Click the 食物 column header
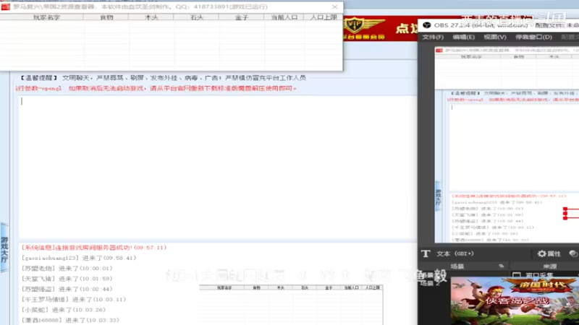 pos(106,17)
